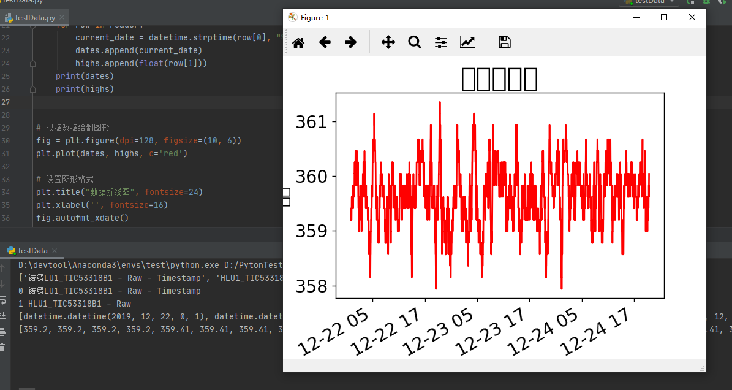Close the Figure 1 window

(x=692, y=17)
